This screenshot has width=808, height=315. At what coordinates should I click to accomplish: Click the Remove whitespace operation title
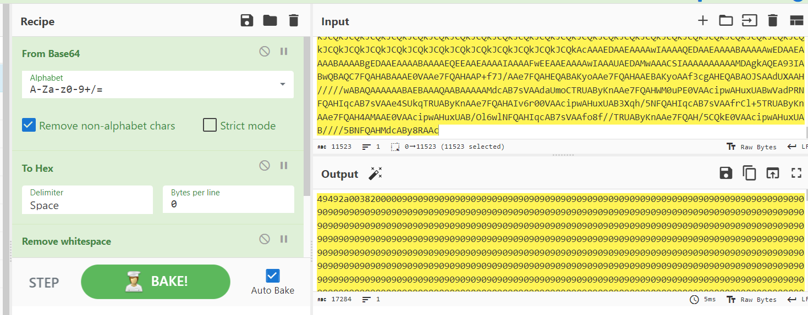[67, 241]
